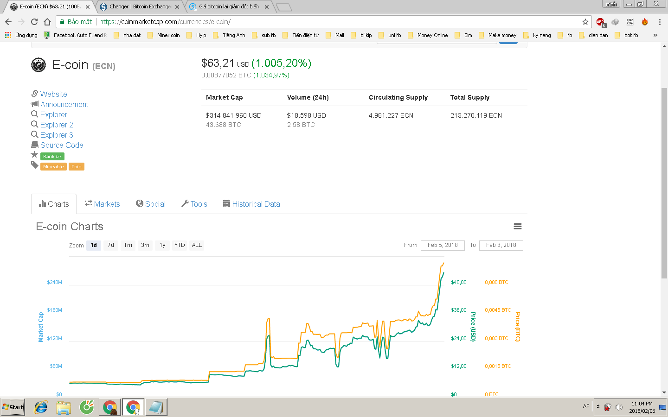Image resolution: width=668 pixels, height=417 pixels.
Task: Open the Source Code link
Action: 62,145
